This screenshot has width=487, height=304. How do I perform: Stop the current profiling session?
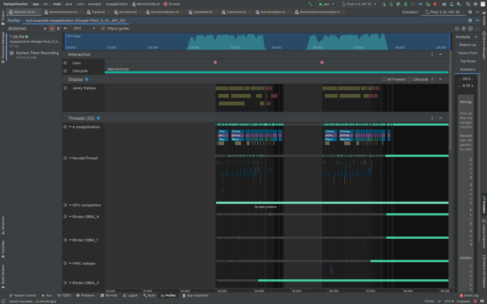click(52, 28)
